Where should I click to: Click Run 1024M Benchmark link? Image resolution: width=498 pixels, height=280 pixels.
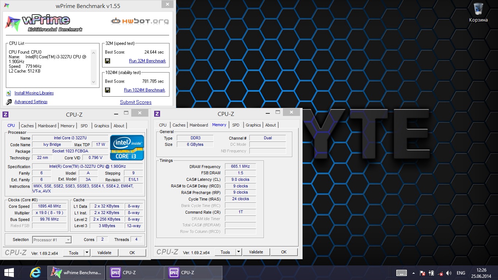tap(145, 90)
